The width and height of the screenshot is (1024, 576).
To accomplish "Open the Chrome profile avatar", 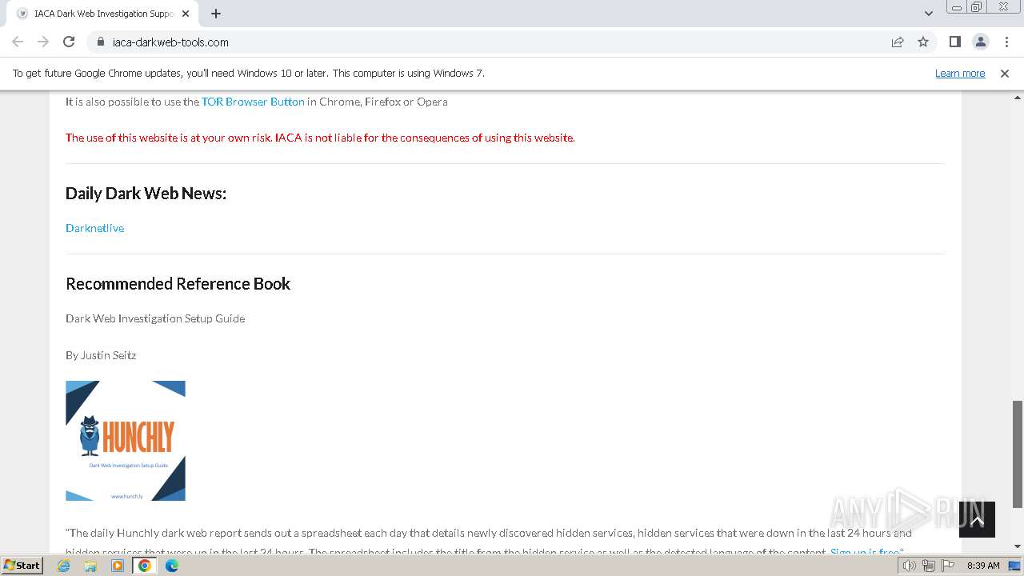I will click(980, 42).
